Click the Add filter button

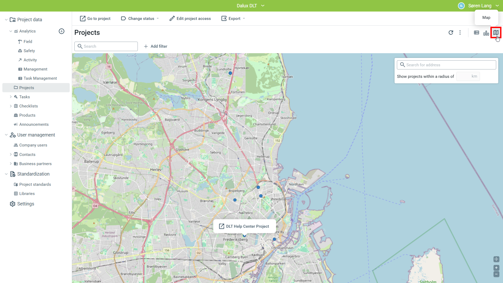tap(156, 46)
